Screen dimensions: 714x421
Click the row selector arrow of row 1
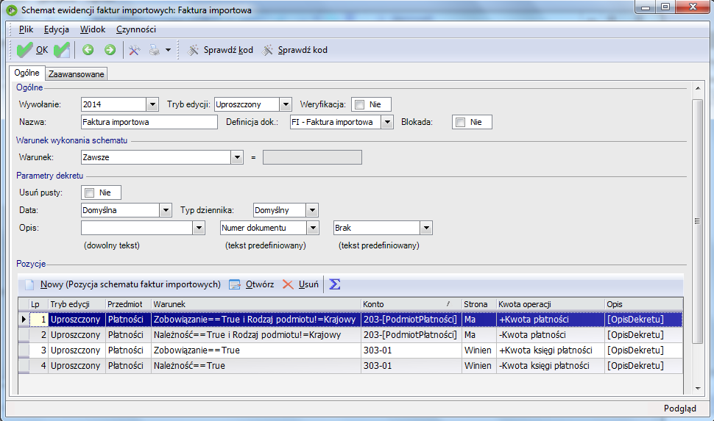[24, 320]
